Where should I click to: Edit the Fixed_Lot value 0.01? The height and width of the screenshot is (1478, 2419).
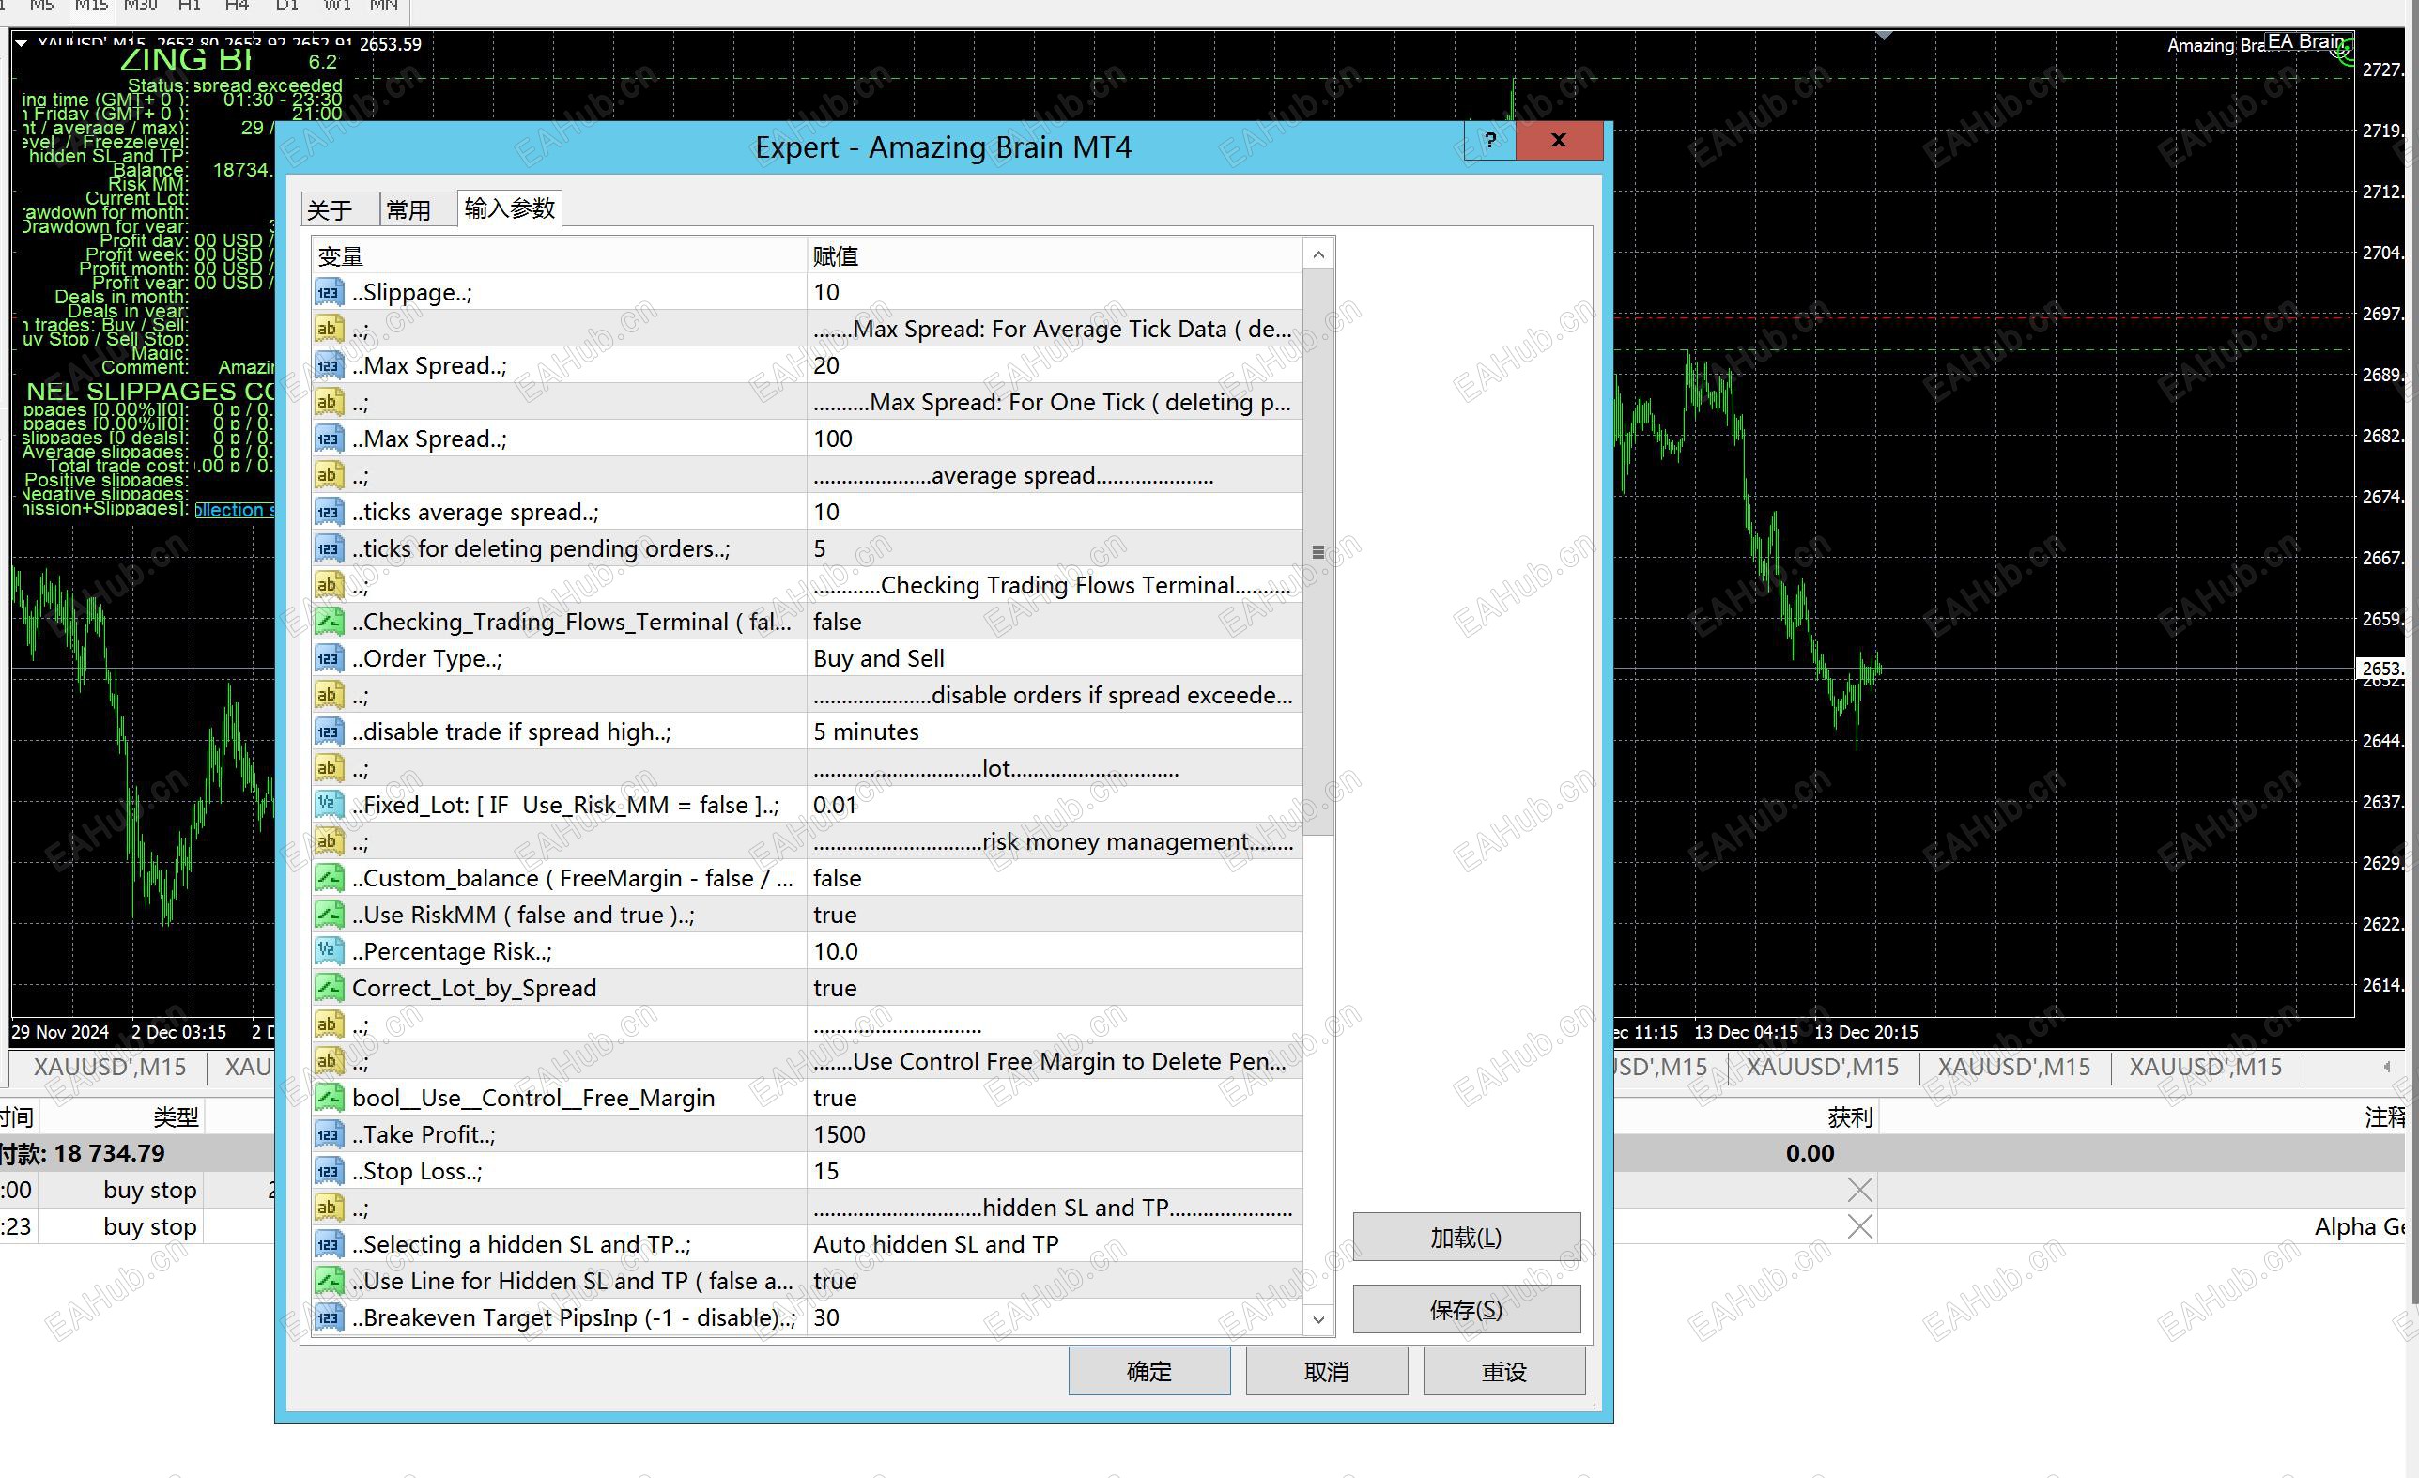coord(1055,805)
